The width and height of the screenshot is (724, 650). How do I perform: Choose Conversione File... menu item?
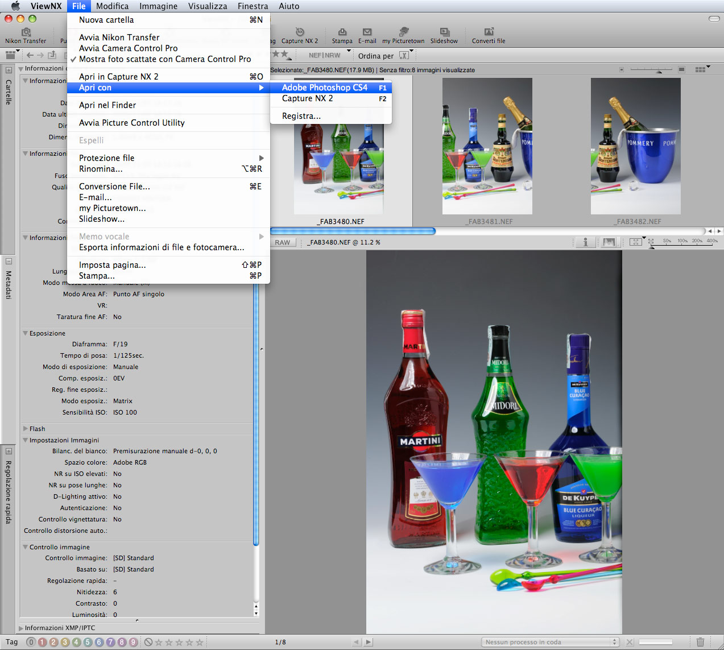click(x=168, y=187)
